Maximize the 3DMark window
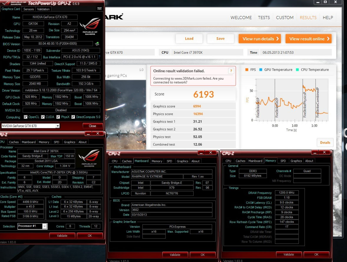The image size is (347, 262). [x=325, y=2]
